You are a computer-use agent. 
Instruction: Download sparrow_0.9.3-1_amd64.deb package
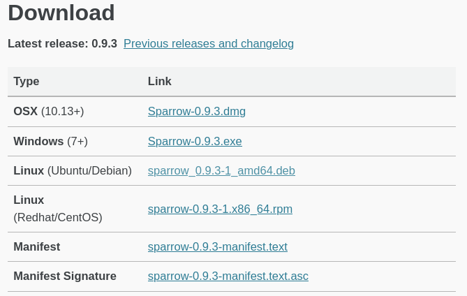[x=221, y=170]
